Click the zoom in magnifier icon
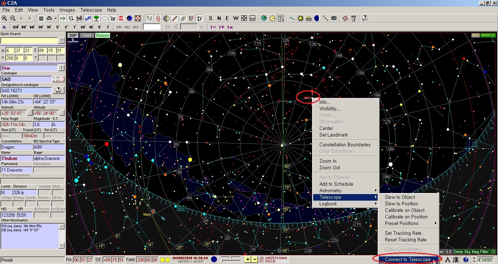Image resolution: width=498 pixels, height=264 pixels. click(4, 18)
